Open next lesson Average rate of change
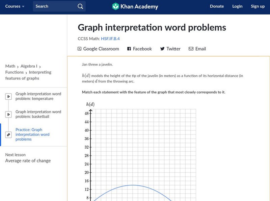The image size is (270, 201). [x=28, y=161]
